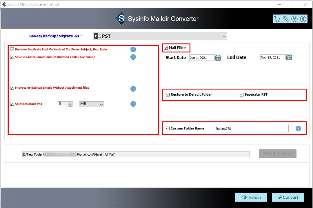Image resolution: width=313 pixels, height=208 pixels.
Task: Click the Start Date label
Action: point(176,57)
